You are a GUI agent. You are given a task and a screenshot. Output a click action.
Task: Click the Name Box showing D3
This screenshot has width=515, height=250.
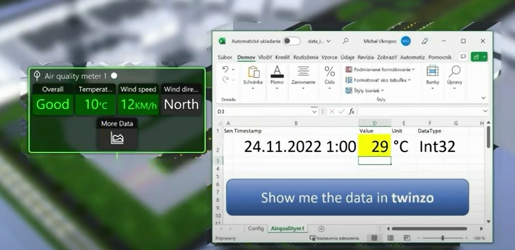[x=263, y=112]
